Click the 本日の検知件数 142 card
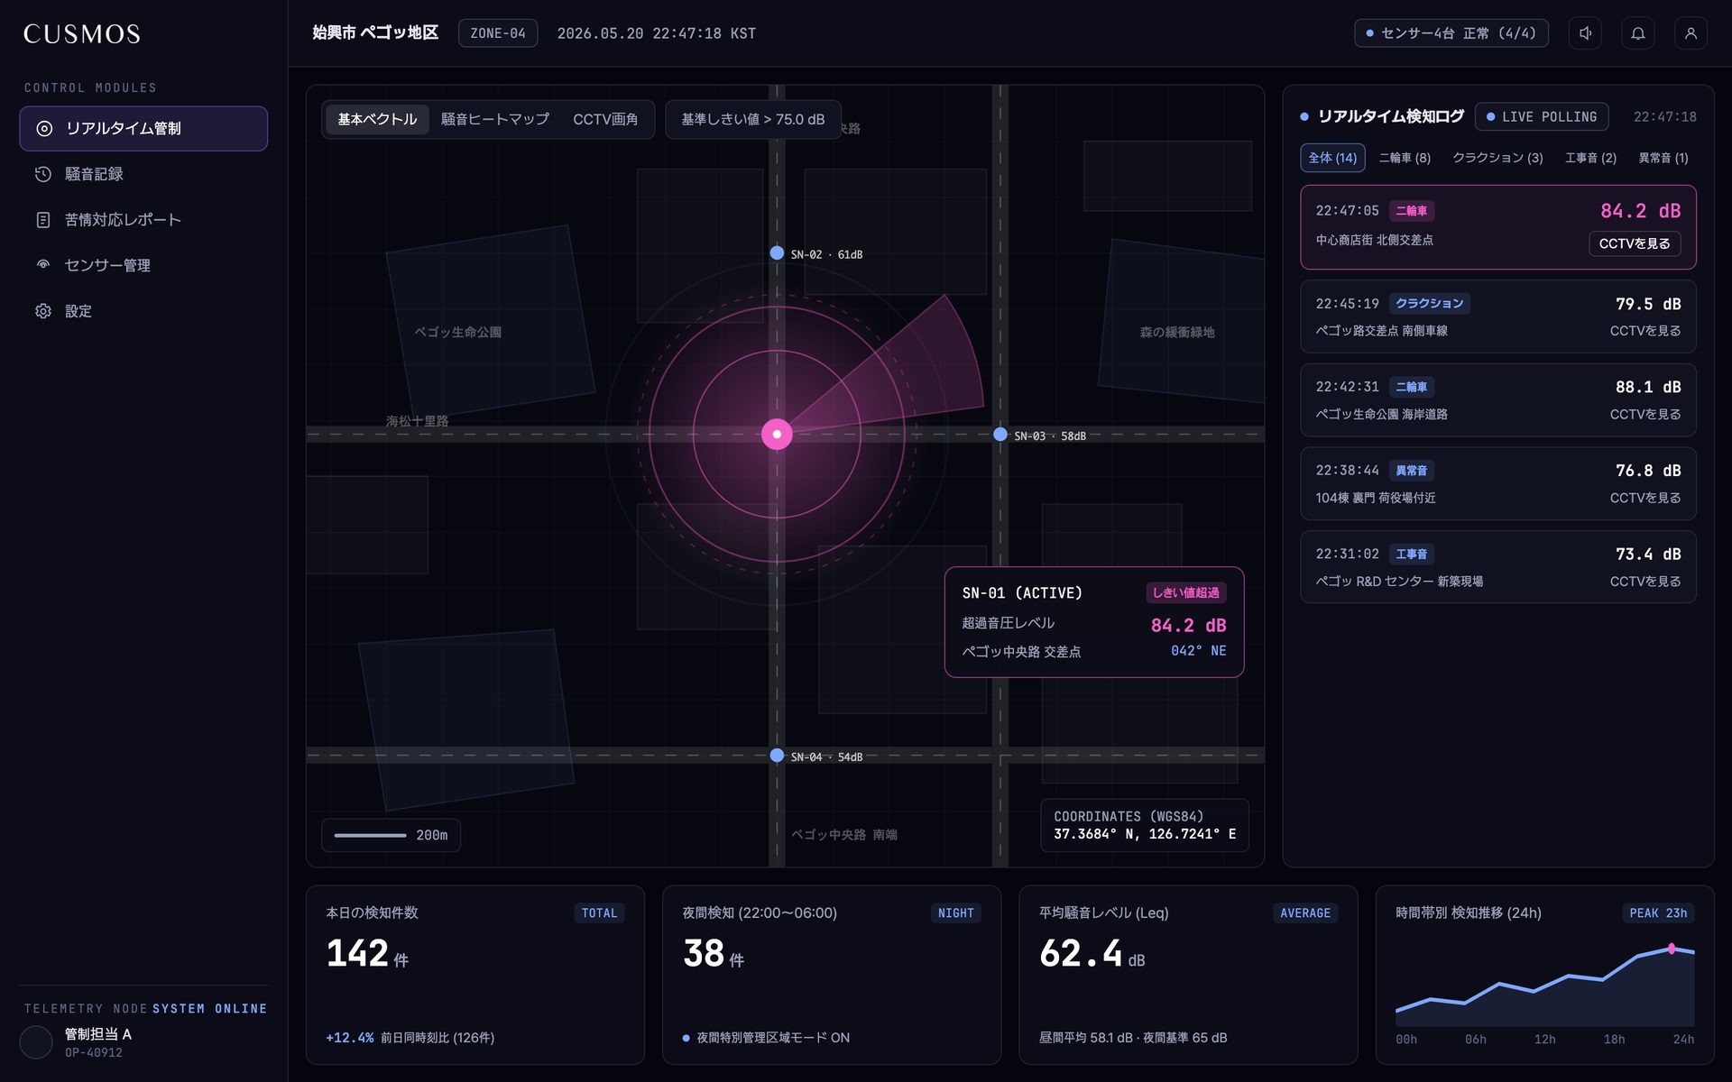Image resolution: width=1732 pixels, height=1082 pixels. pyautogui.click(x=475, y=975)
